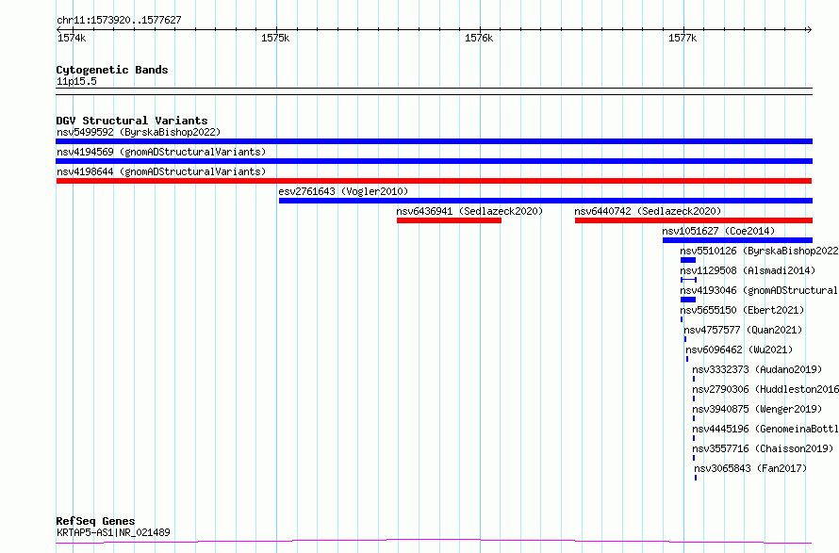This screenshot has height=553, width=839.
Task: Select the blue bar of nsv1051627
Action: tap(737, 240)
